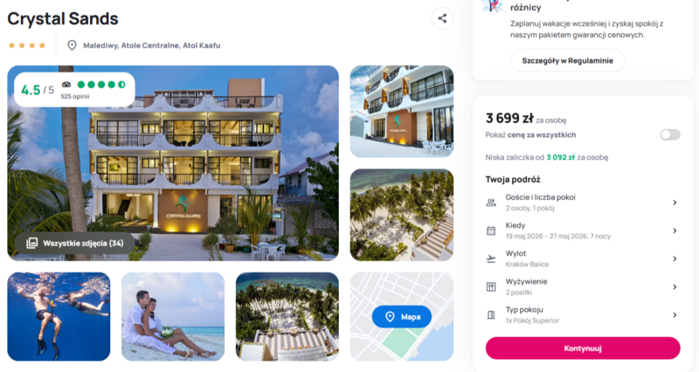Image resolution: width=699 pixels, height=372 pixels.
Task: Open the Mapa button
Action: [402, 317]
